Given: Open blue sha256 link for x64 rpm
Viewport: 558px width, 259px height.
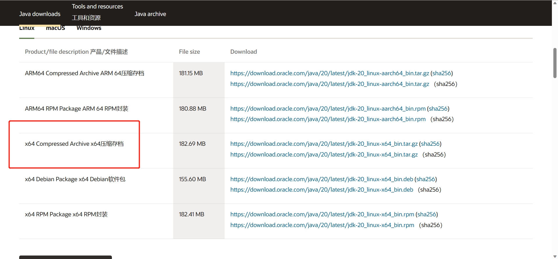Looking at the screenshot, I should 427,214.
